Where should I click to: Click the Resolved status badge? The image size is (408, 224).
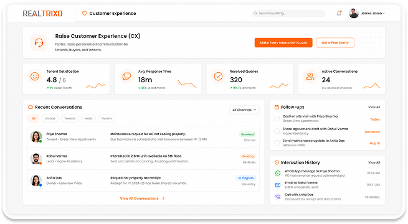(x=247, y=134)
